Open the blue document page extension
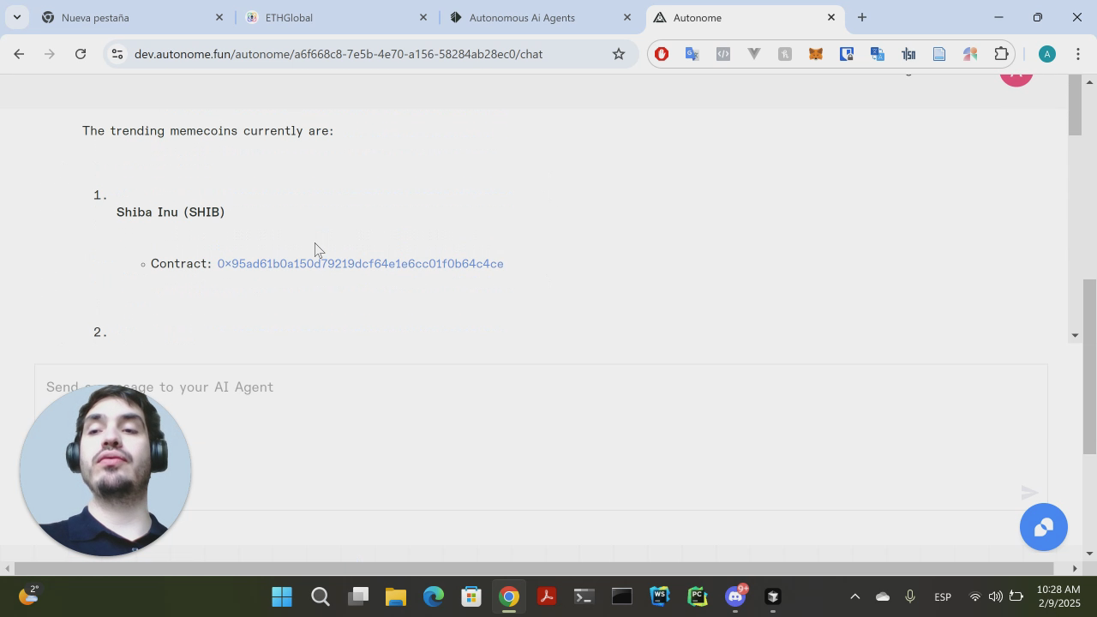 point(939,54)
